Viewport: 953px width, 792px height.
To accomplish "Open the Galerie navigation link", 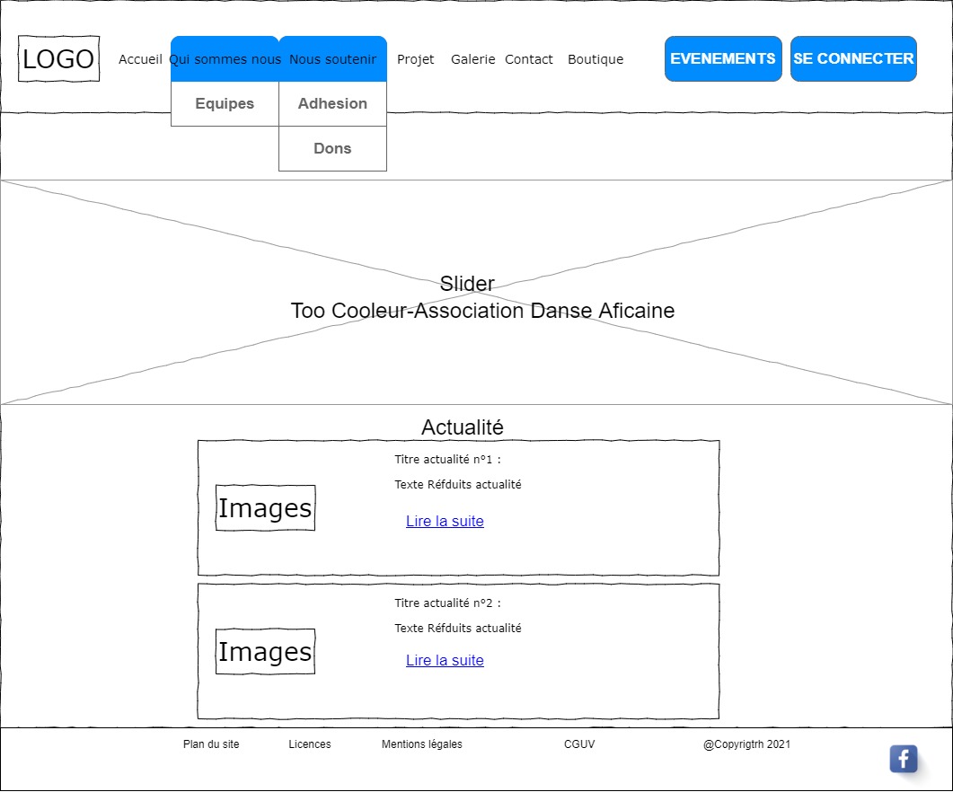I will coord(472,59).
